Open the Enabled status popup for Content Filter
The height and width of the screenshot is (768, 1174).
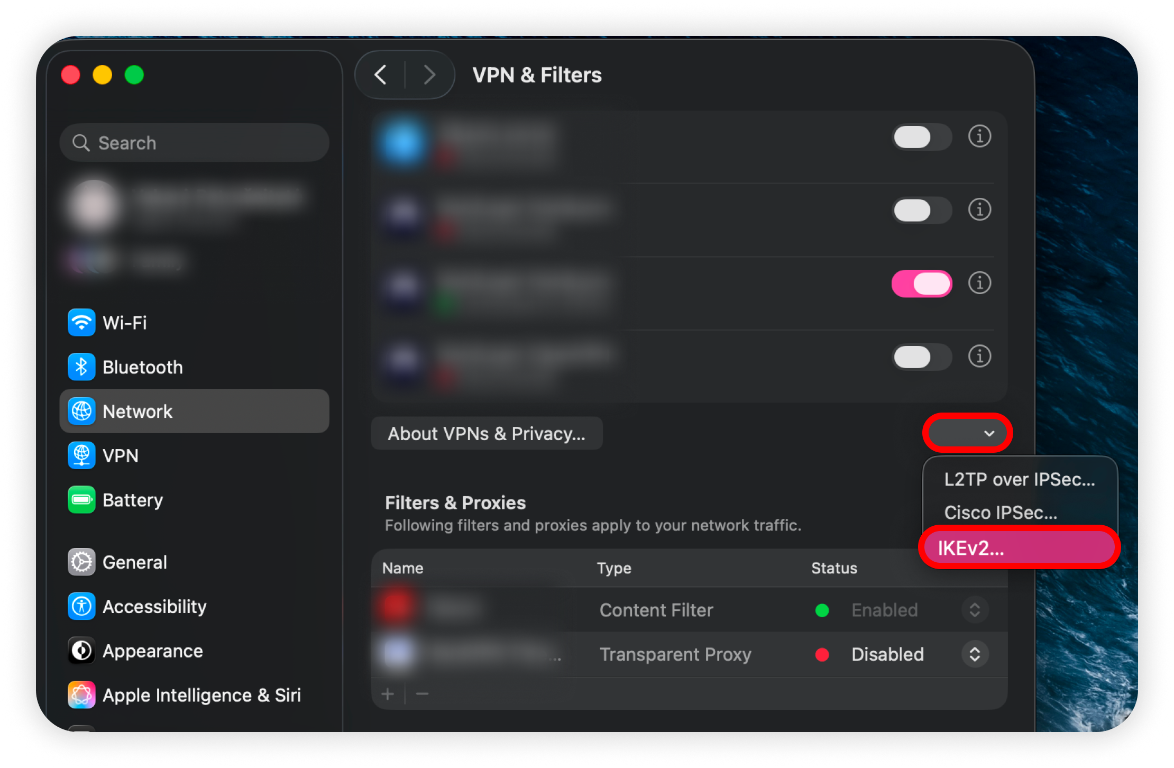(975, 610)
